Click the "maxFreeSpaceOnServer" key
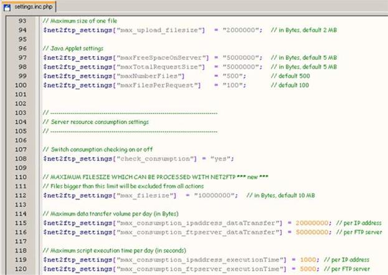Image resolution: width=388 pixels, height=275 pixels. tap(163, 58)
